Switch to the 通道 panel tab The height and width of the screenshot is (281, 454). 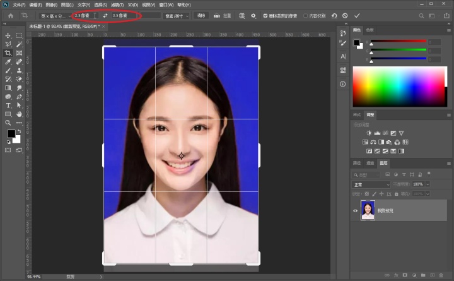(370, 163)
